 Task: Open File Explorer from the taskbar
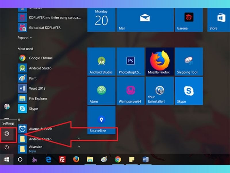point(90,159)
